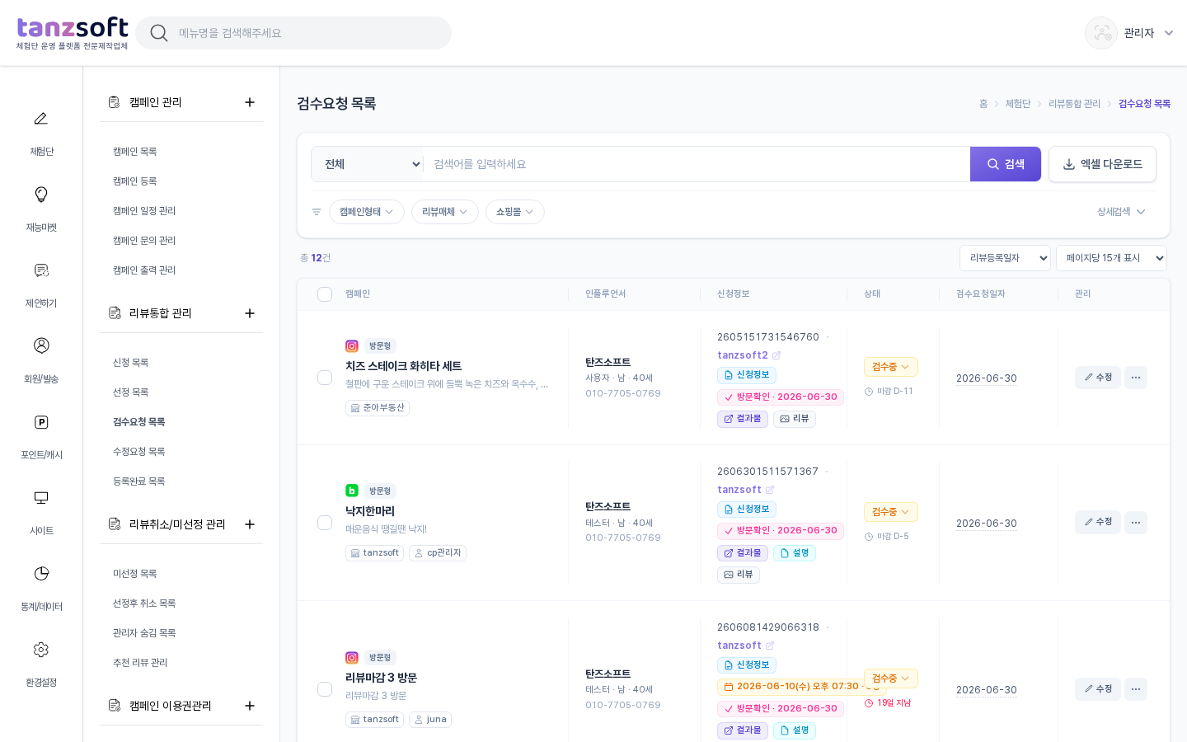This screenshot has height=742, width=1187.
Task: Open the 전체 search category dropdown
Action: (368, 164)
